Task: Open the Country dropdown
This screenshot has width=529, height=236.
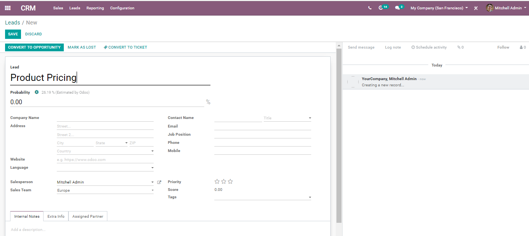Action: (x=105, y=151)
